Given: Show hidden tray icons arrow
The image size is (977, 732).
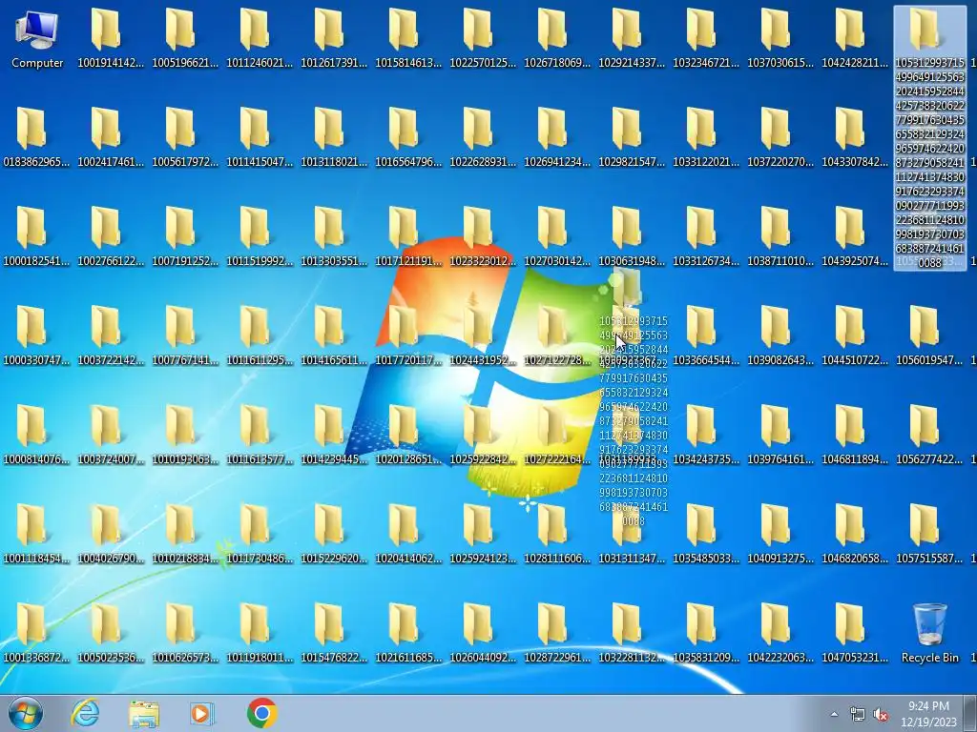Looking at the screenshot, I should [x=834, y=714].
